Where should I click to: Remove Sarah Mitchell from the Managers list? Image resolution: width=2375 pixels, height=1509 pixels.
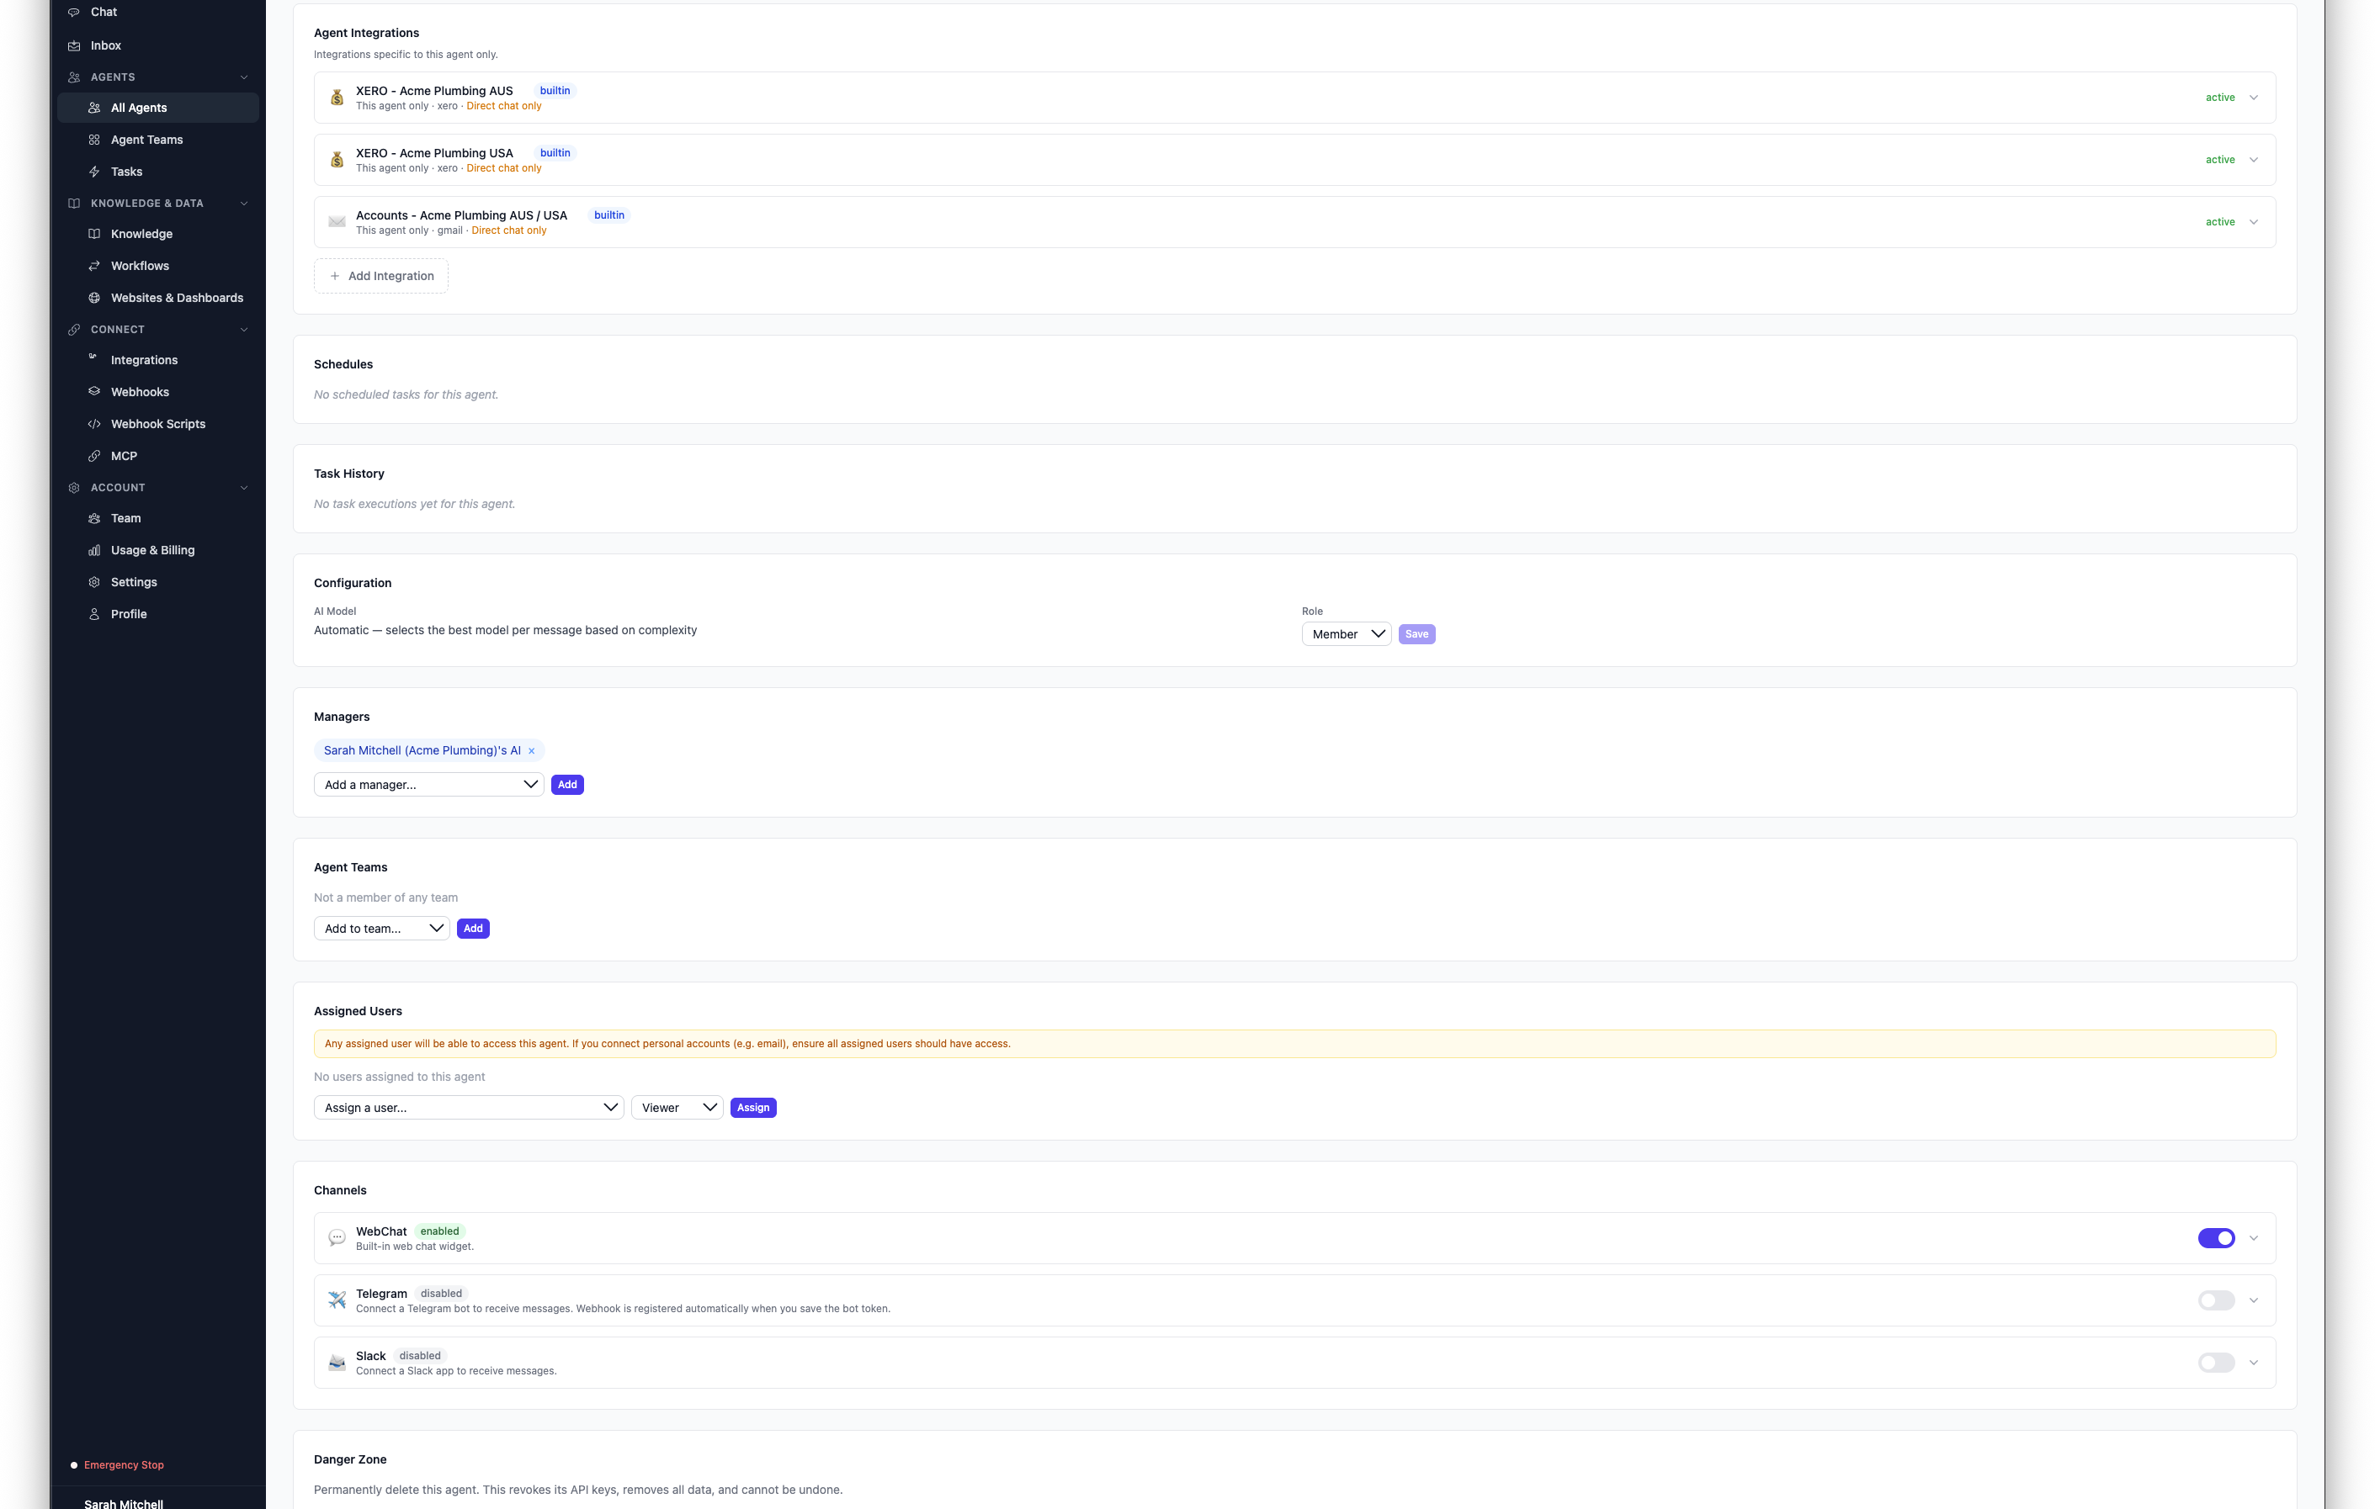(x=533, y=750)
